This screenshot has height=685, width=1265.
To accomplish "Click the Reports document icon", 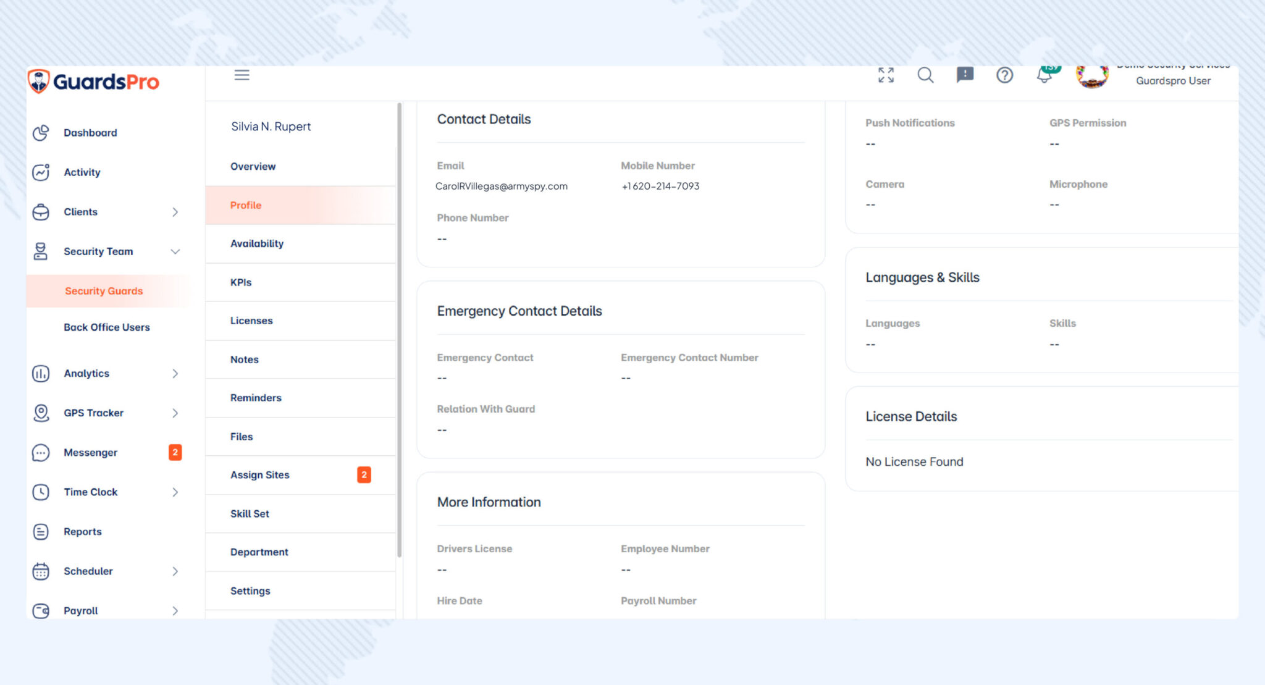I will click(x=41, y=532).
